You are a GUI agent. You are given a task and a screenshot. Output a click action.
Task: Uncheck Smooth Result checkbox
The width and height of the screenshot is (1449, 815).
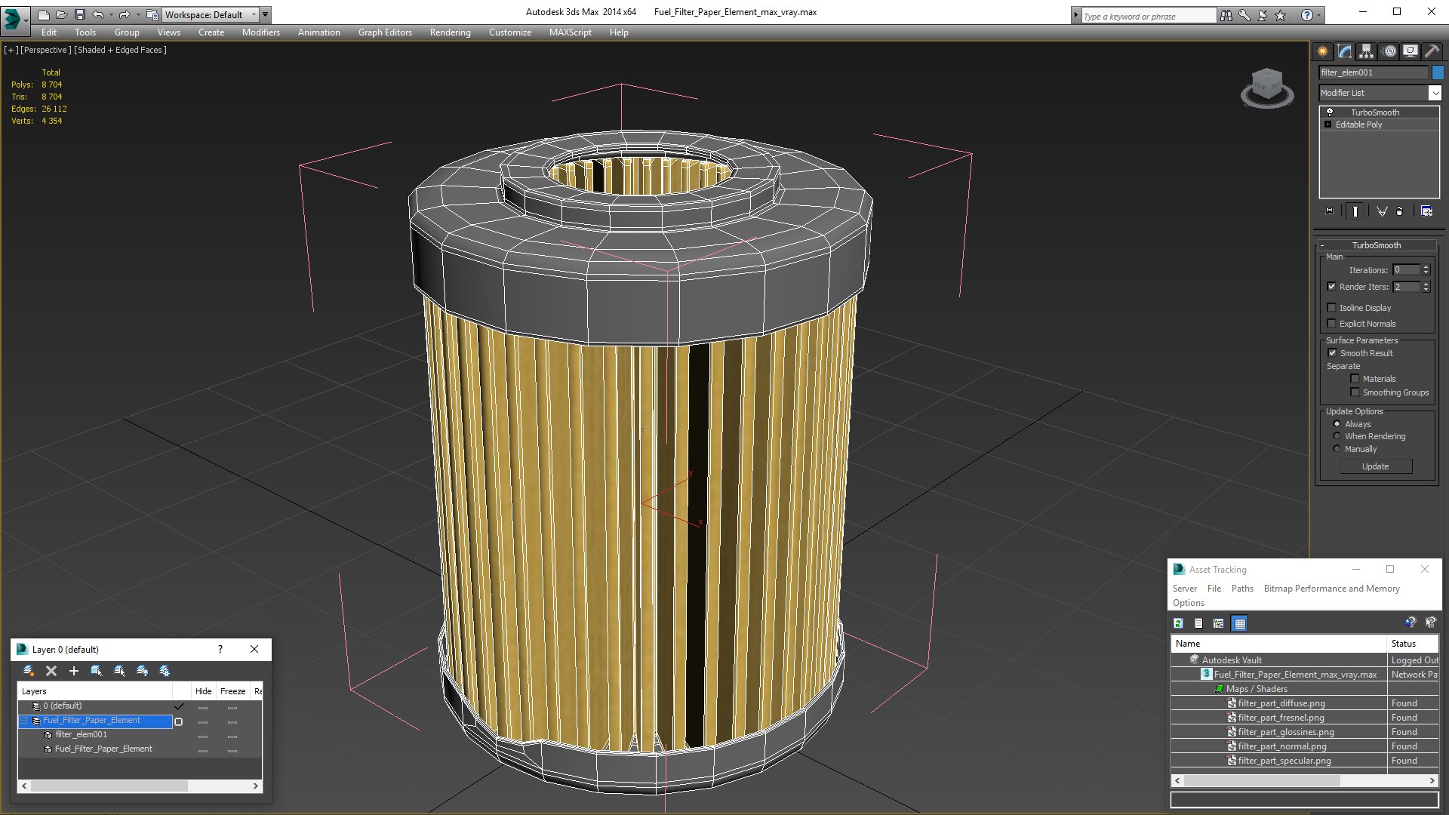[1332, 353]
